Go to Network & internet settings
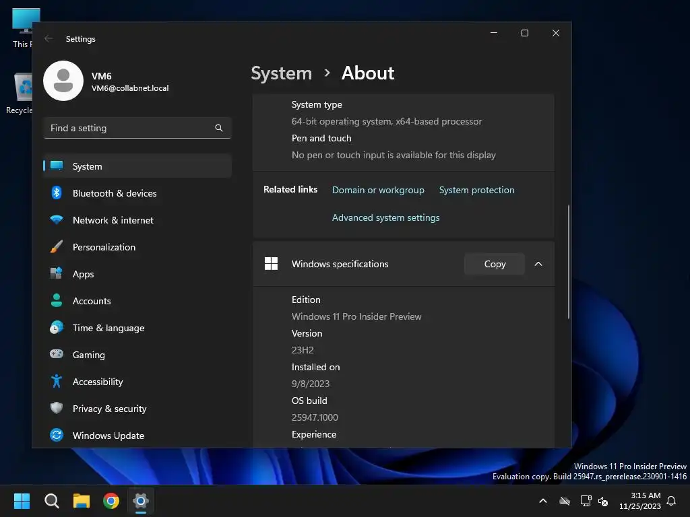Screen dimensions: 690x517 pyautogui.click(x=137, y=220)
